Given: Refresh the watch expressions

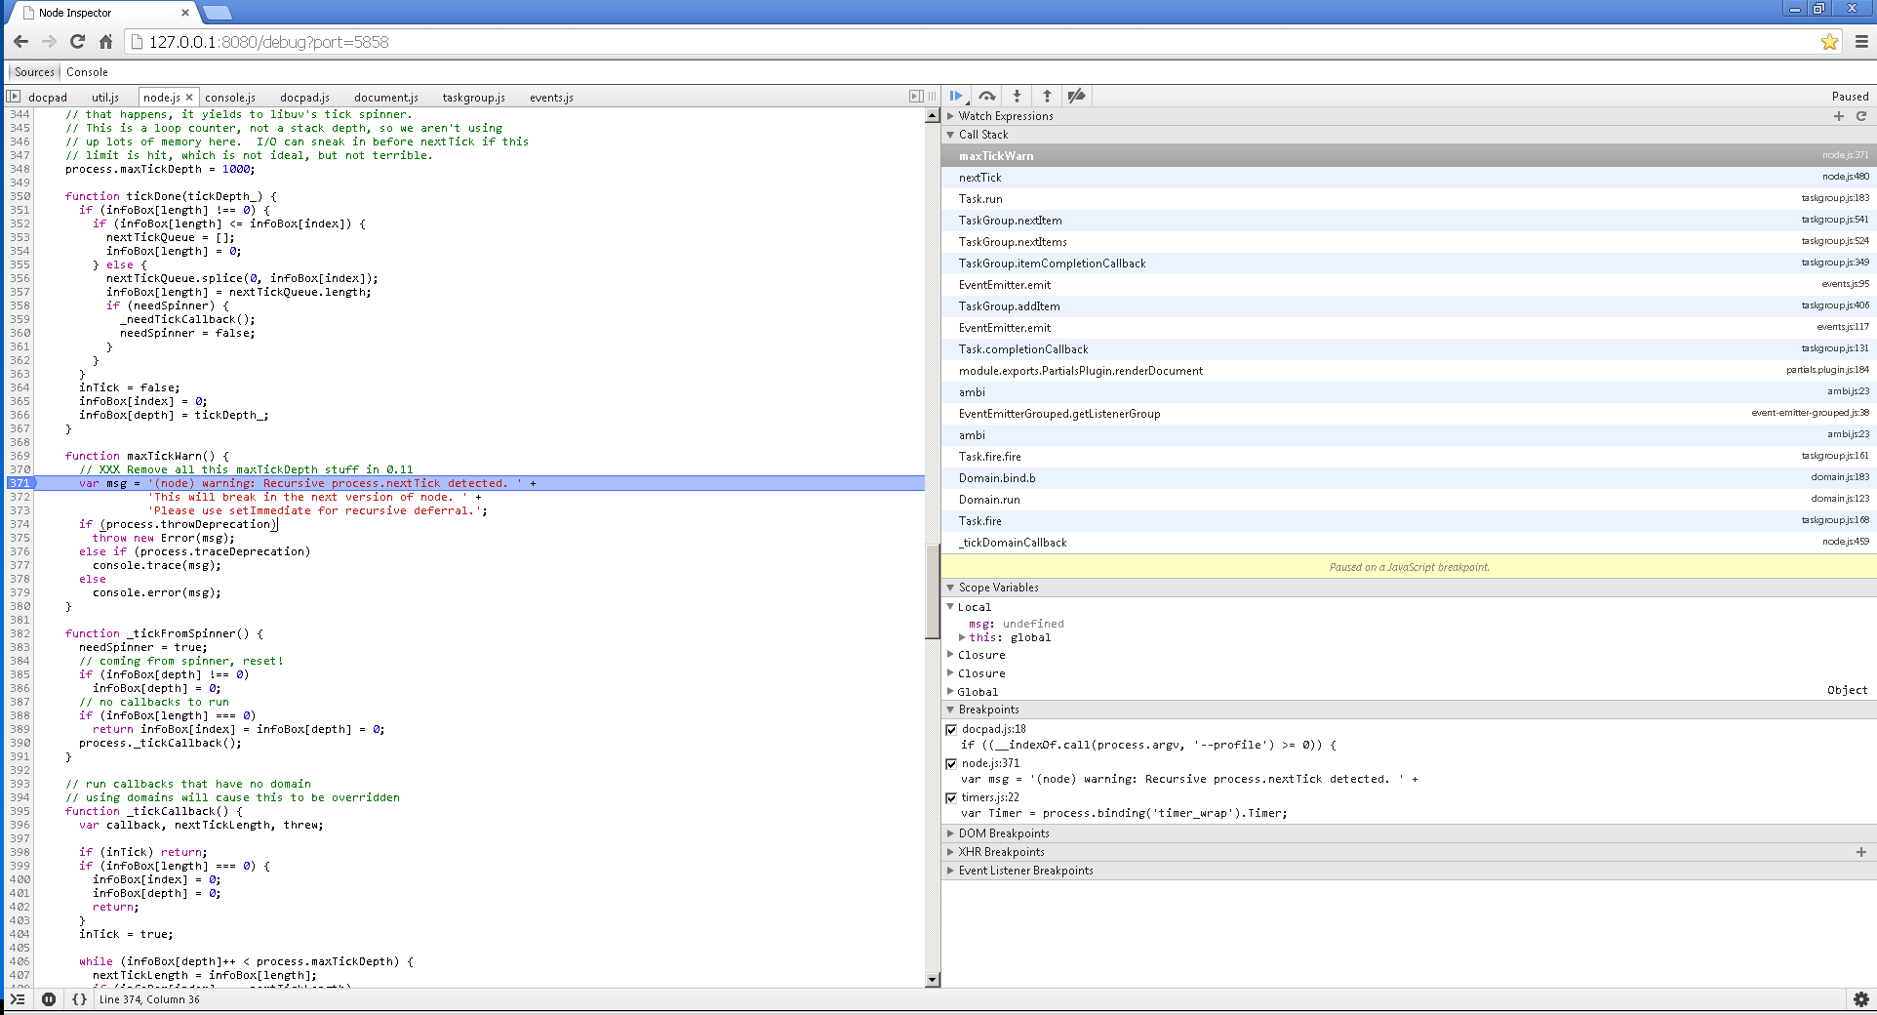Looking at the screenshot, I should 1861,116.
